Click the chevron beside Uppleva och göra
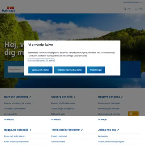Screen dimensions: 145x145 pos(122,97)
